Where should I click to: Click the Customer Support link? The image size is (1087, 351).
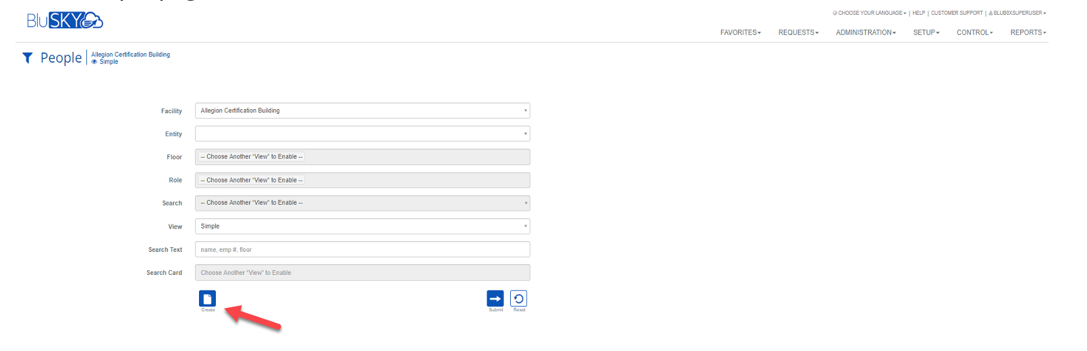click(x=956, y=13)
